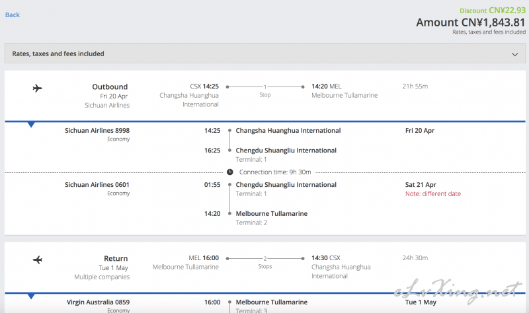The width and height of the screenshot is (529, 313).
Task: Click the Back link
Action: pos(13,15)
